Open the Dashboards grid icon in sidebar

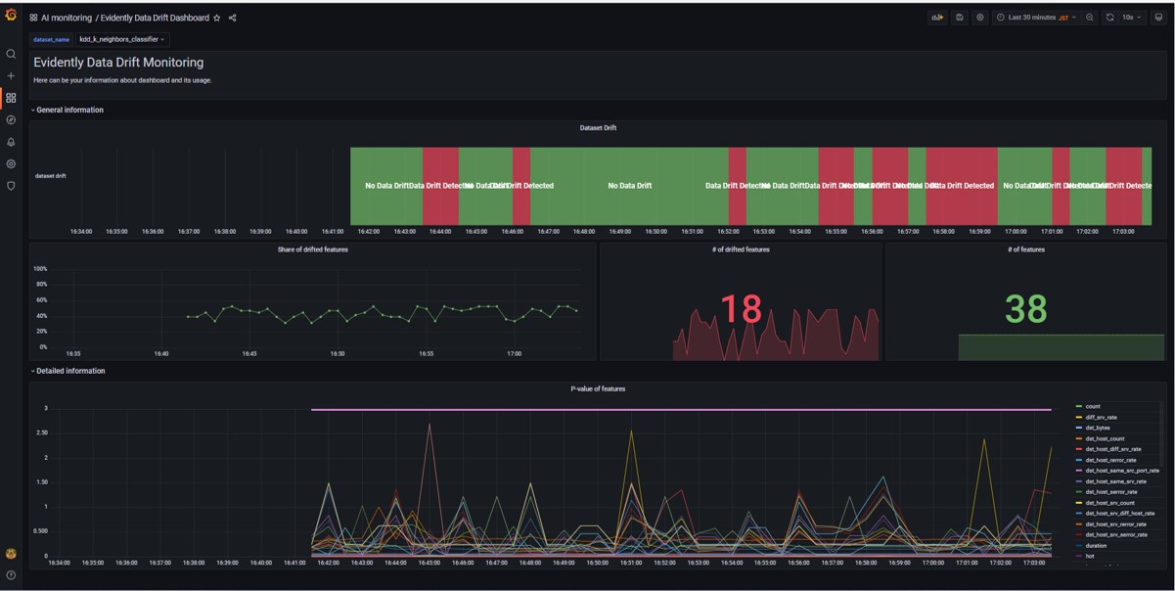coord(11,98)
